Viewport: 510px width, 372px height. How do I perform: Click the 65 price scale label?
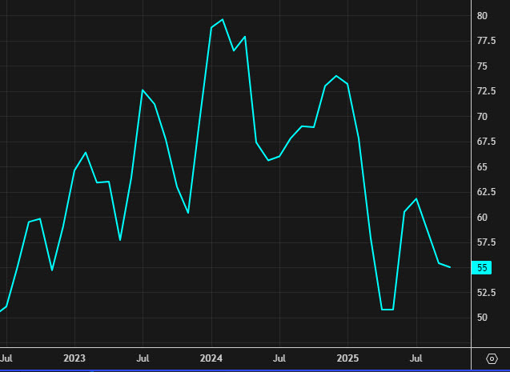pos(482,167)
